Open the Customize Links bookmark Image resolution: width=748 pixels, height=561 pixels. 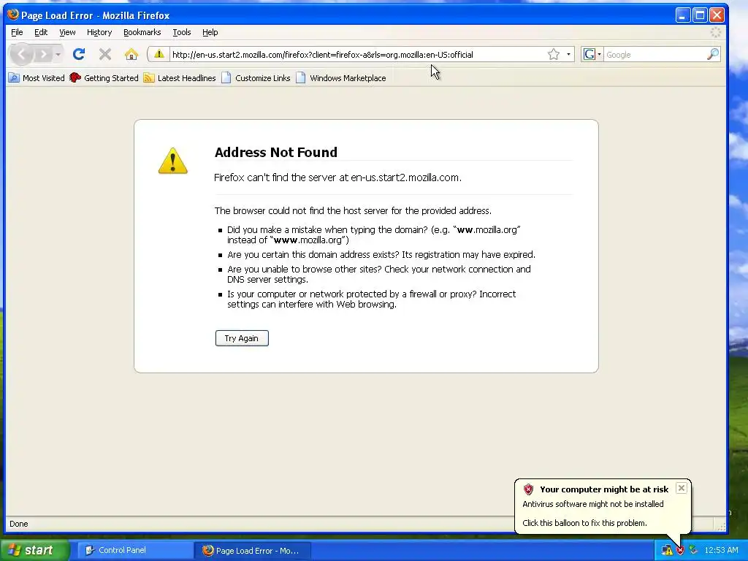point(256,77)
